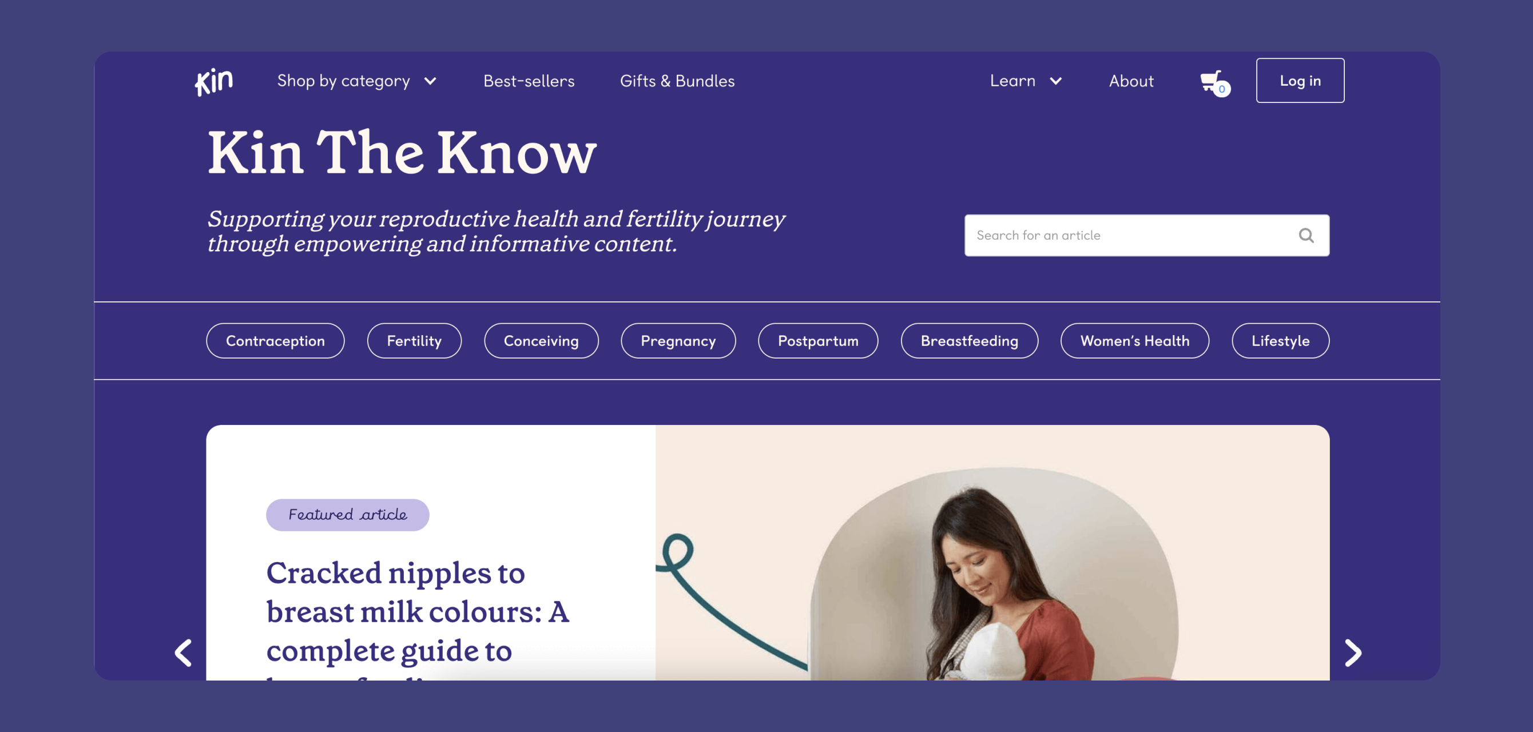Screen dimensions: 1533x732
Task: Open the Gifts & Bundles page
Action: (x=677, y=81)
